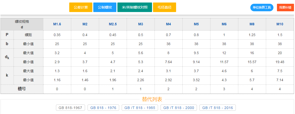Click the M5 thread size header

click(x=196, y=24)
